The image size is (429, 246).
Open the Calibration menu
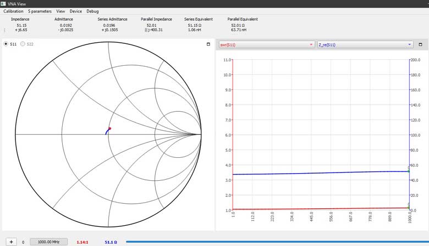[13, 11]
